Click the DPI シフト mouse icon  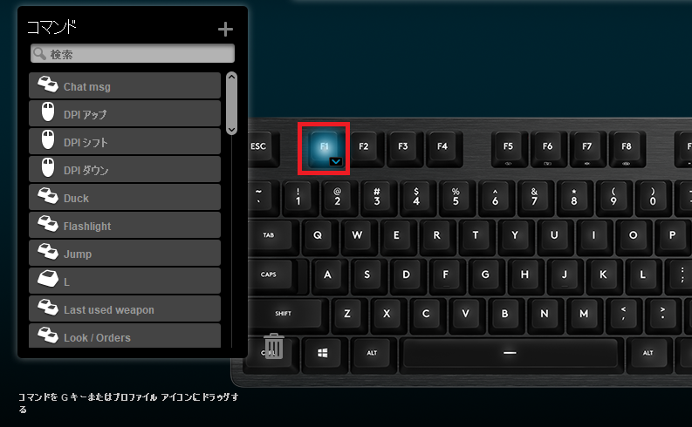pos(48,140)
